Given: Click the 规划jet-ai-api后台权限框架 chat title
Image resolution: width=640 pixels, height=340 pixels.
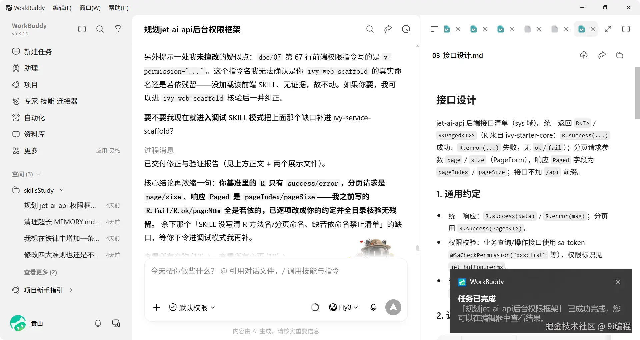Looking at the screenshot, I should click(192, 29).
